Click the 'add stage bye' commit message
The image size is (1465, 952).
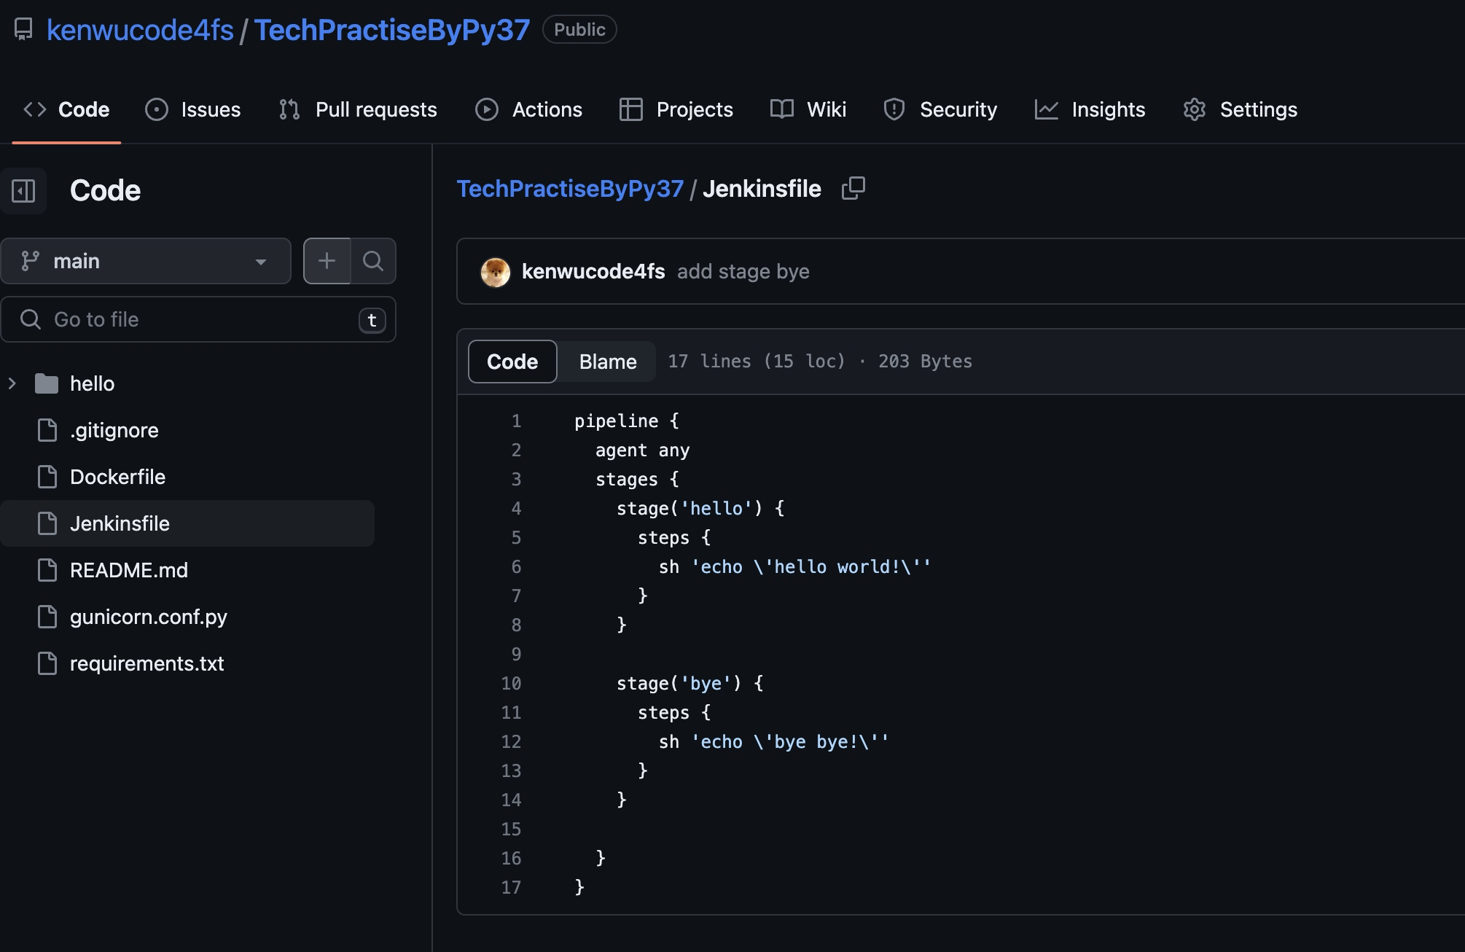tap(743, 272)
